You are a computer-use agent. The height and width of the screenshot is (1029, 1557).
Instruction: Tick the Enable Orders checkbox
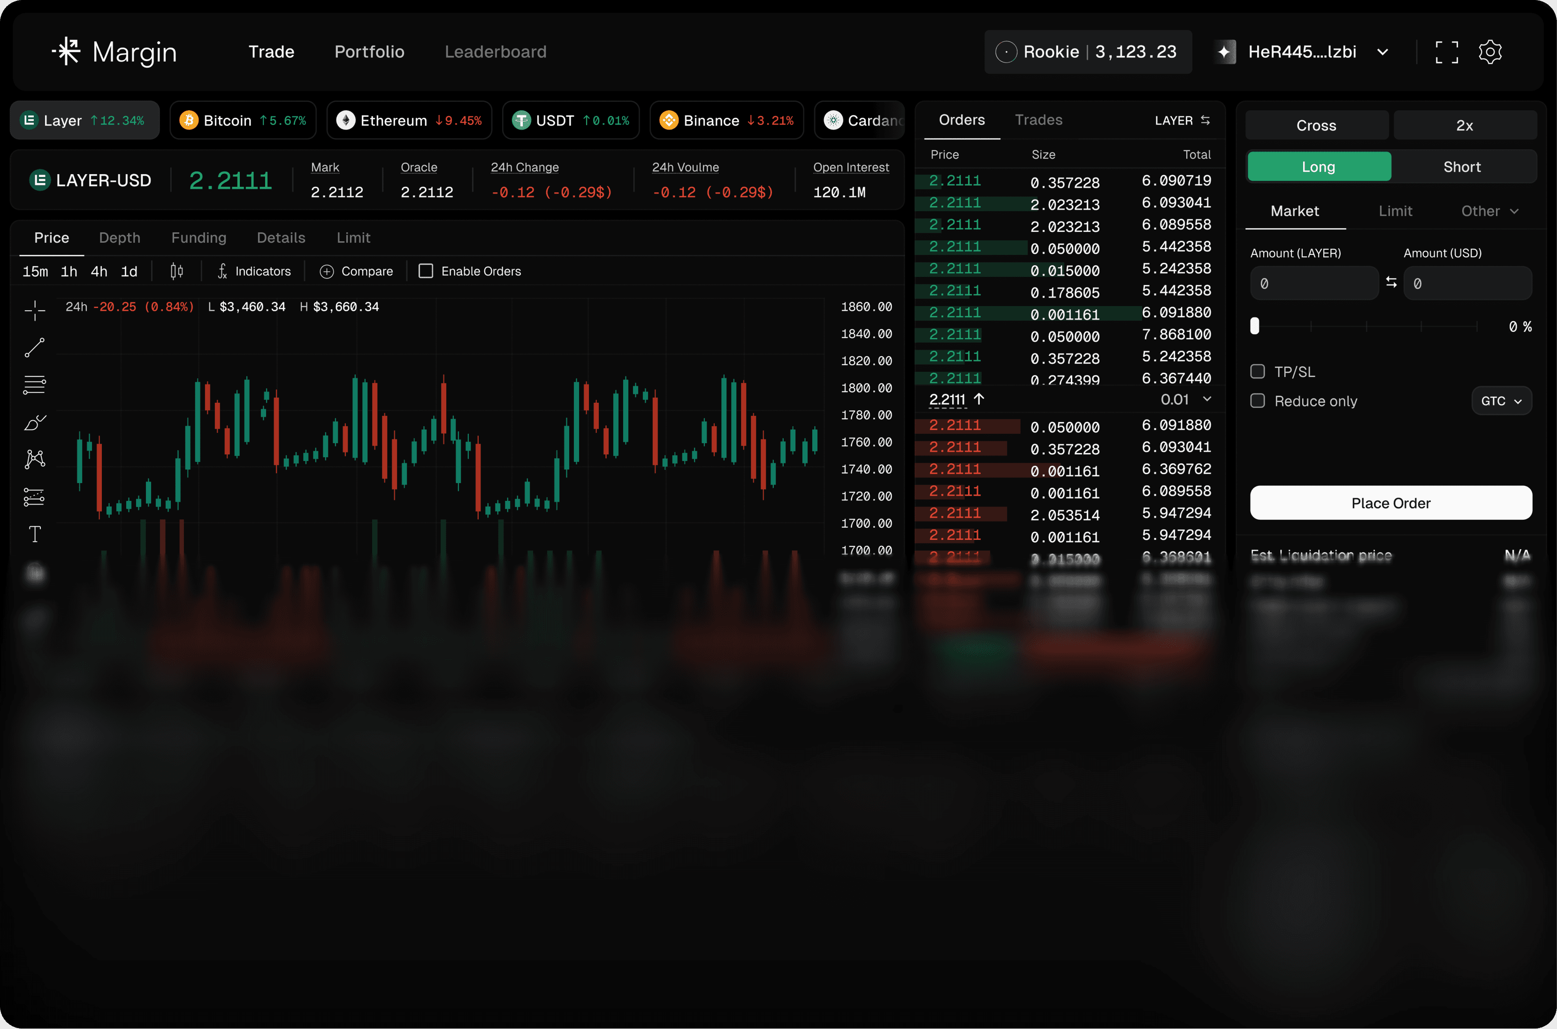(426, 271)
